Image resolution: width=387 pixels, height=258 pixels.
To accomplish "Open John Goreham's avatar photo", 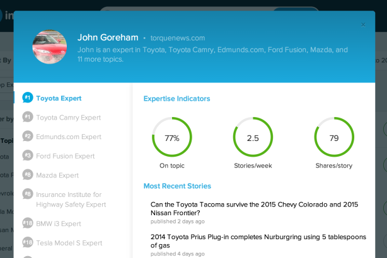I will (x=50, y=47).
